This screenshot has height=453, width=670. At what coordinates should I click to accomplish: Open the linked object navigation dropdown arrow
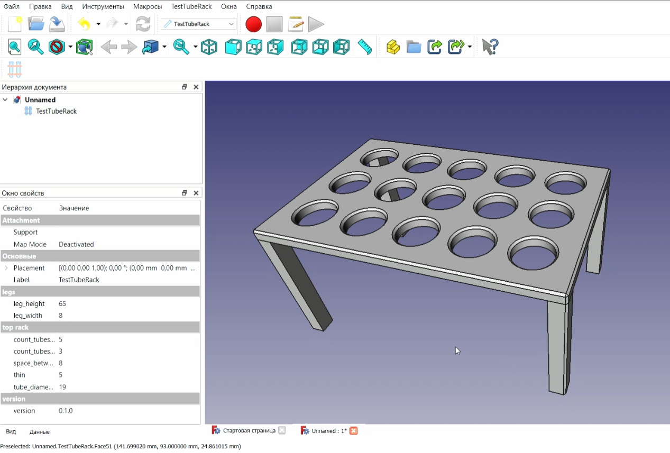[x=164, y=47]
